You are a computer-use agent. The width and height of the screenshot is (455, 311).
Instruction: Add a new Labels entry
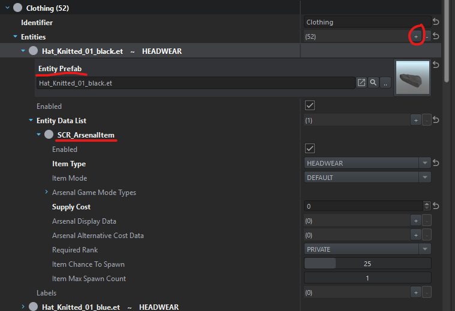coord(416,292)
